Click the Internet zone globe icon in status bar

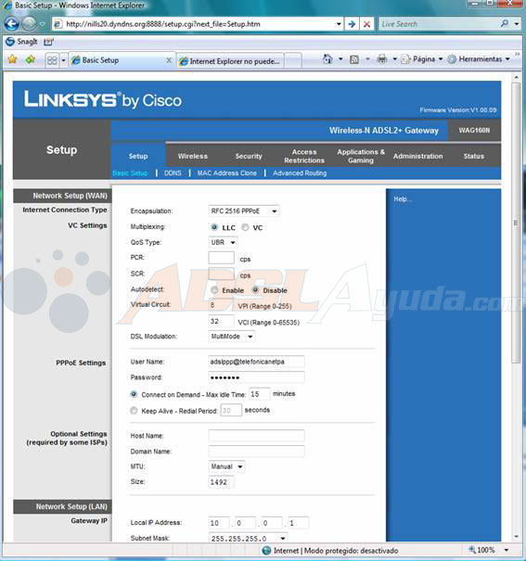[266, 550]
